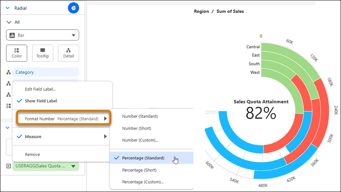Collapse the Radial section chevron
The image size is (341, 192).
(7, 8)
